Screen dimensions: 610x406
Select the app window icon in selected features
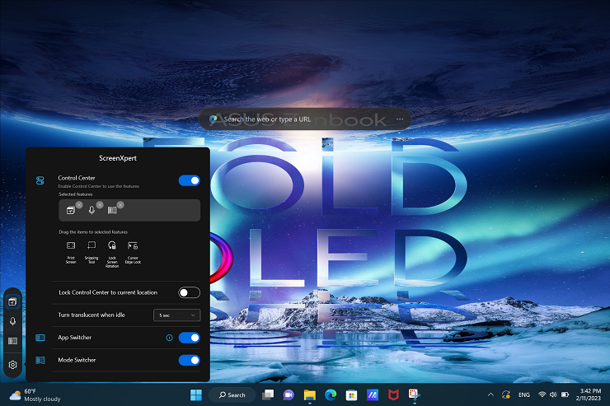(x=70, y=210)
